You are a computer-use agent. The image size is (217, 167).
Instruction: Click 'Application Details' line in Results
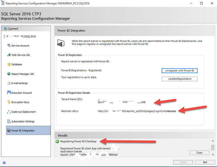[x=71, y=151]
